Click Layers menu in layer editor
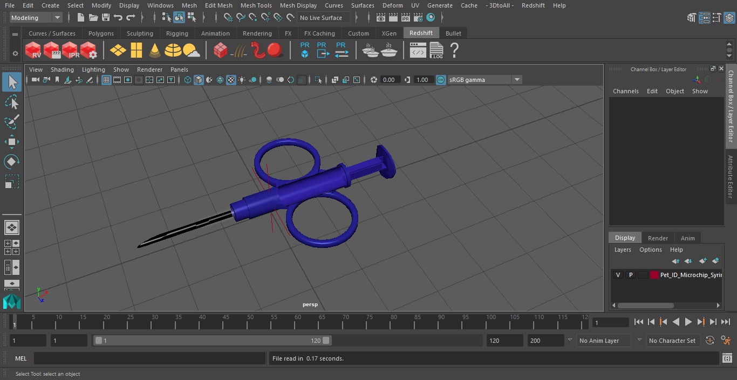Screen dimensions: 737x380 pos(623,250)
